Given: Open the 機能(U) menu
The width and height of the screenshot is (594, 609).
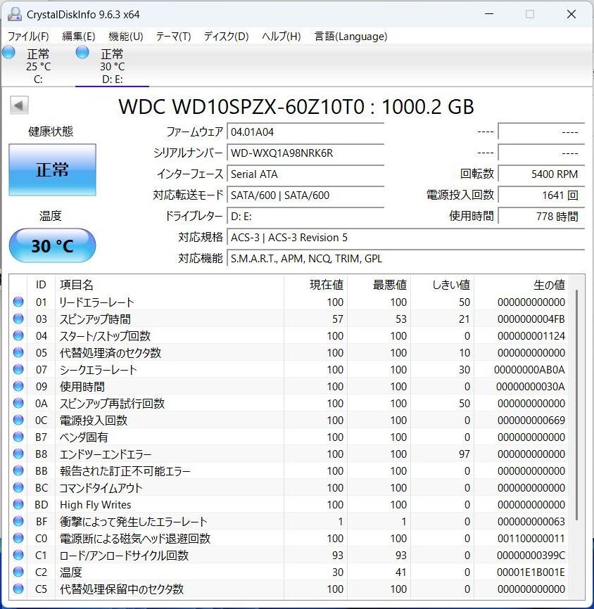Looking at the screenshot, I should point(125,37).
